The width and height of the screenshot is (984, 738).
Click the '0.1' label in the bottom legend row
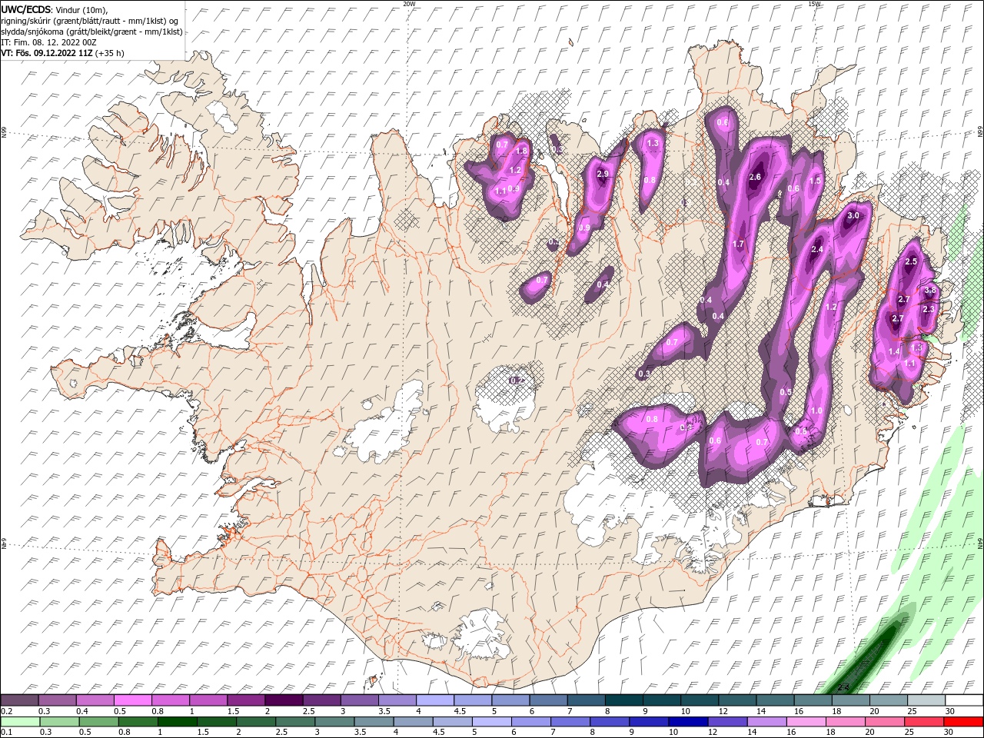pyautogui.click(x=6, y=733)
